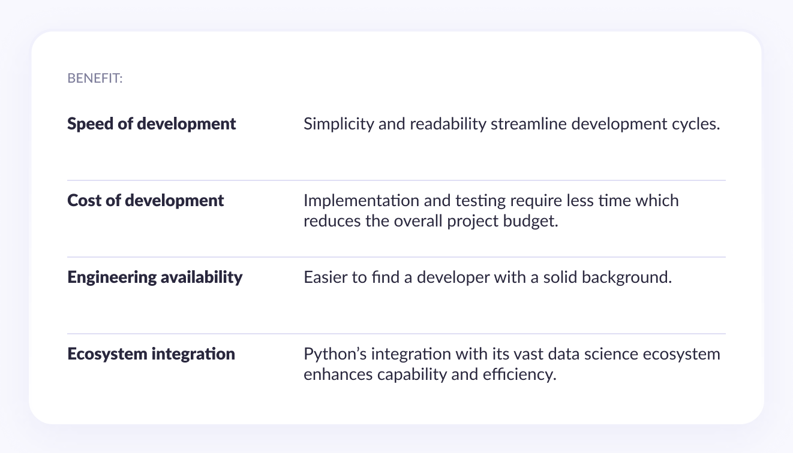Click the text about simplicity and readability
793x453 pixels.
click(512, 124)
